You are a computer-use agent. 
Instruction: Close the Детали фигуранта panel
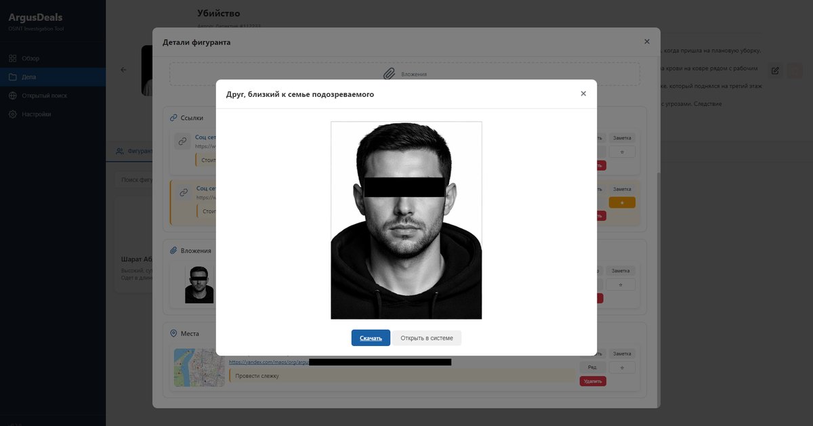[x=646, y=42]
